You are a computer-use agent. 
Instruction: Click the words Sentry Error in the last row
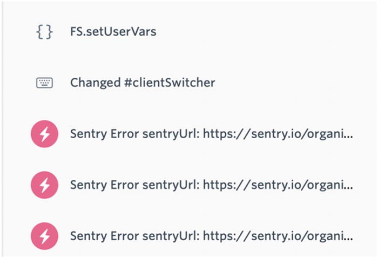tap(105, 236)
